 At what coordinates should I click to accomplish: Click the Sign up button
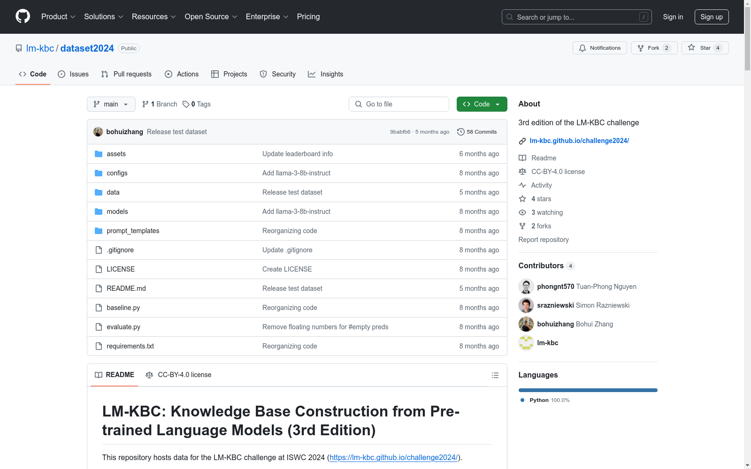[712, 17]
